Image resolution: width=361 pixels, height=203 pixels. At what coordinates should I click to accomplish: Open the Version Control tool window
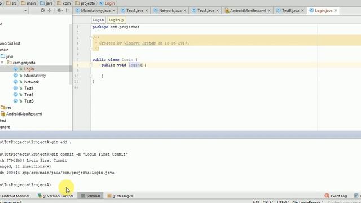click(55, 196)
